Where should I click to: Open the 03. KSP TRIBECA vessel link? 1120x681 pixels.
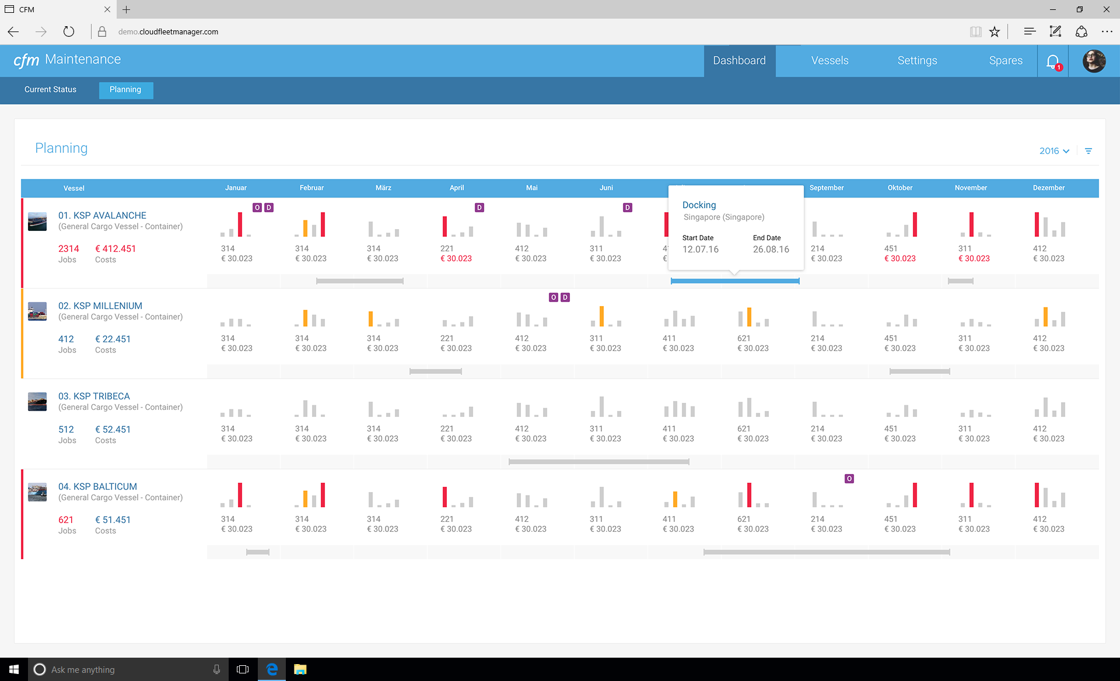(94, 396)
